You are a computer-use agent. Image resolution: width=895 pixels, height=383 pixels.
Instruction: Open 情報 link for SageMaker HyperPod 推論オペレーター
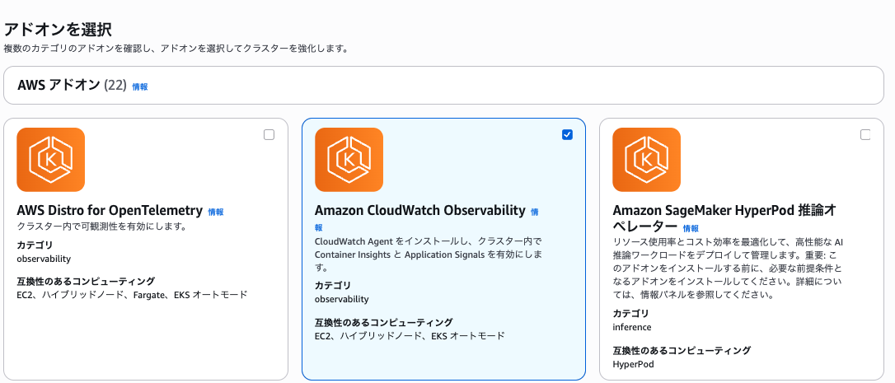pos(691,228)
